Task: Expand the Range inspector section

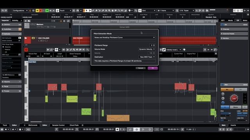Action: coord(11,86)
